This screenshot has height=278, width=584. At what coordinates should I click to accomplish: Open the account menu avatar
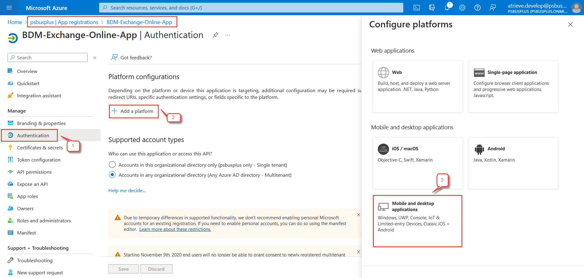point(576,8)
